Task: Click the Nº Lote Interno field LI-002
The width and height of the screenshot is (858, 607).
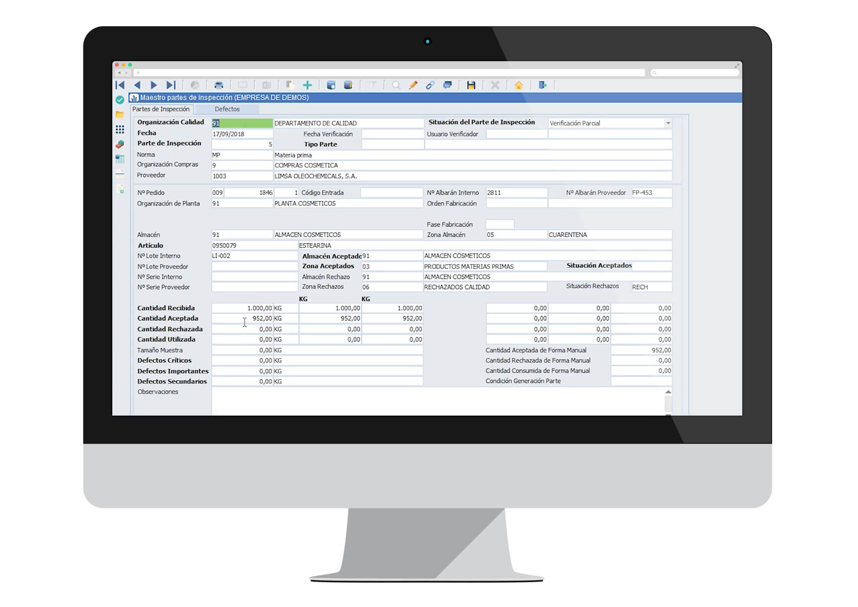Action: (x=254, y=256)
